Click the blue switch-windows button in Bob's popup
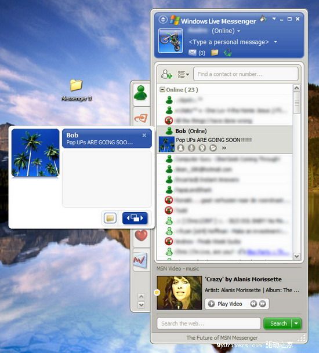The height and width of the screenshot is (353, 319). (x=135, y=218)
